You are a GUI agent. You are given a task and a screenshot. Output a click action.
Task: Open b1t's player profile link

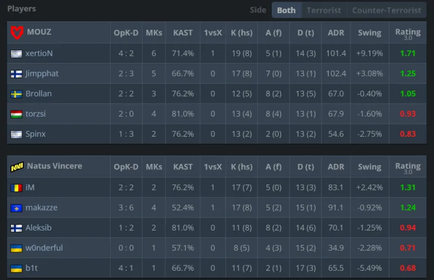point(33,268)
